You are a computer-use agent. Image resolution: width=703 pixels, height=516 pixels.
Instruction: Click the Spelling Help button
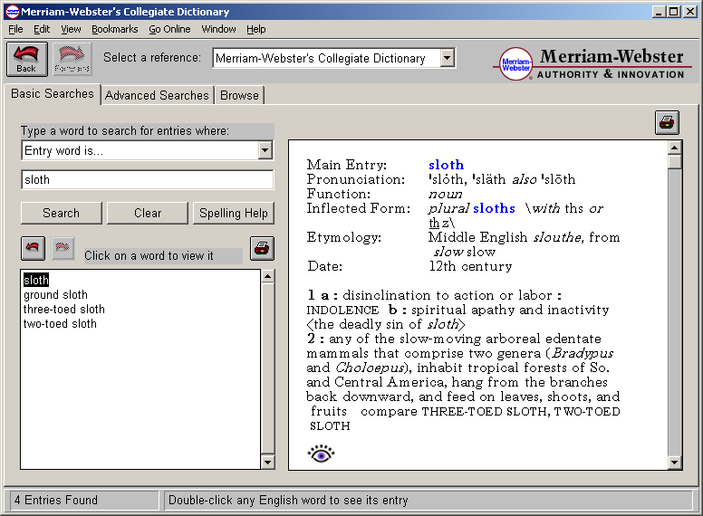click(x=233, y=213)
